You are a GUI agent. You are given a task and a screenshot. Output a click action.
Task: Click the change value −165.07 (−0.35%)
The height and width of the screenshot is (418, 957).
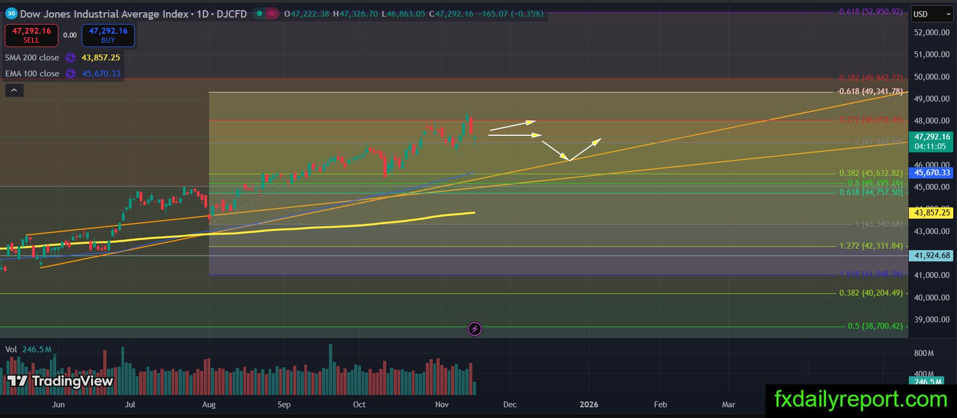pos(510,14)
